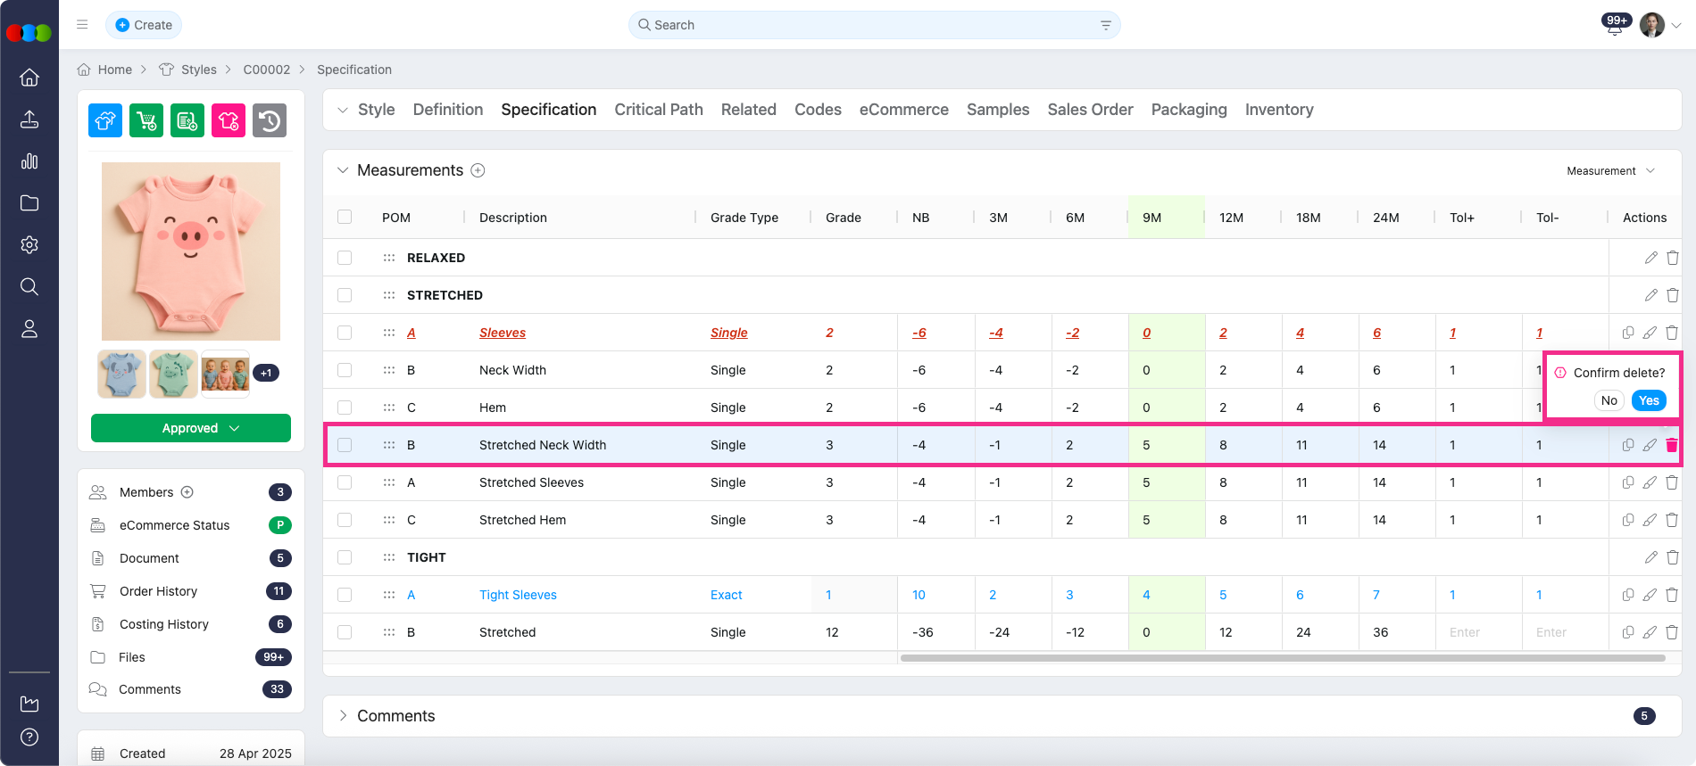Click the red delete icon for Stretched Neck Width

[1672, 445]
